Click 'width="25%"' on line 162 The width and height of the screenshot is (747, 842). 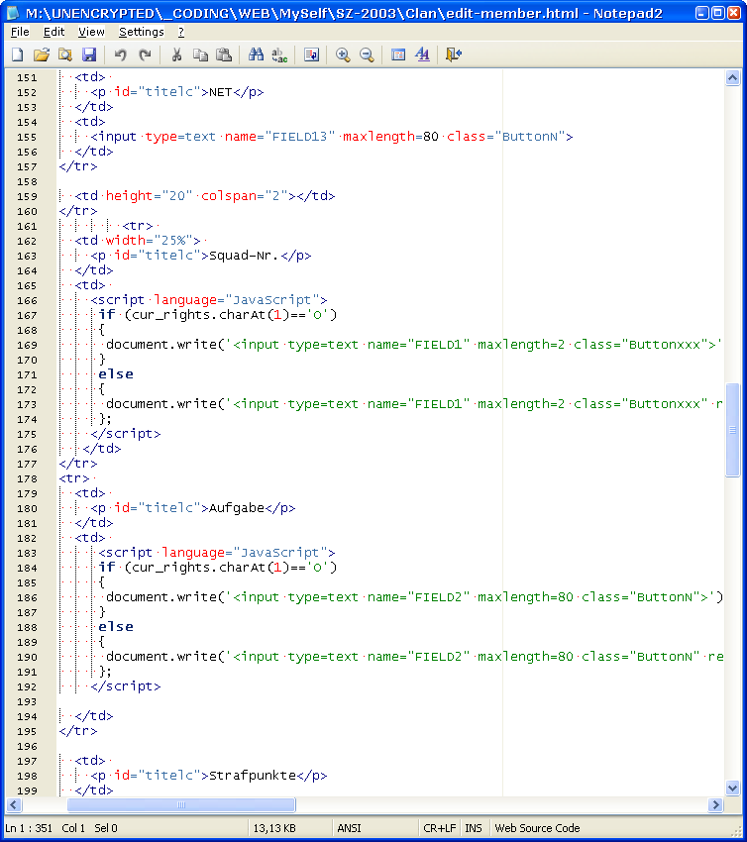150,241
